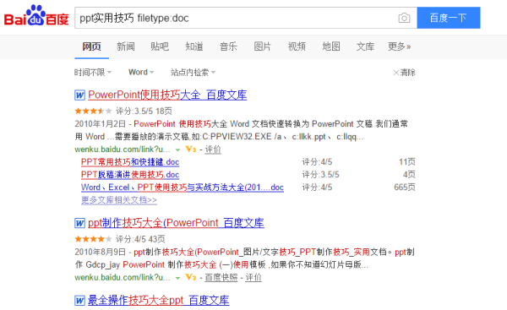Click the 百度一下 search button

[449, 18]
